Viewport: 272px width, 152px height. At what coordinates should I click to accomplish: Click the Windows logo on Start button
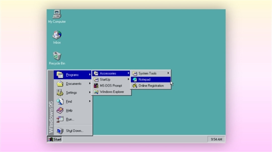tap(50, 139)
